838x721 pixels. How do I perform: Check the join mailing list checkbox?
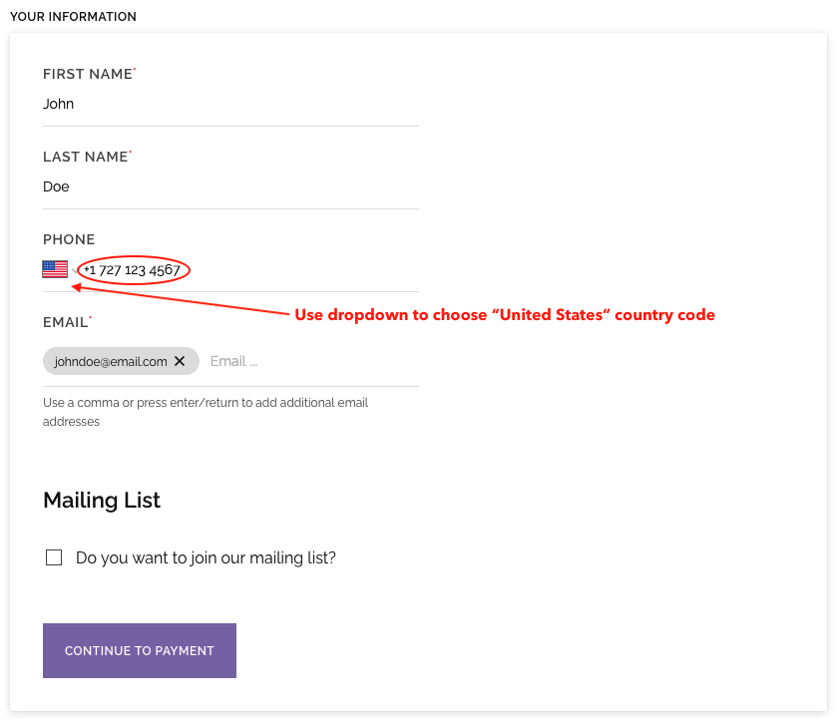point(54,557)
